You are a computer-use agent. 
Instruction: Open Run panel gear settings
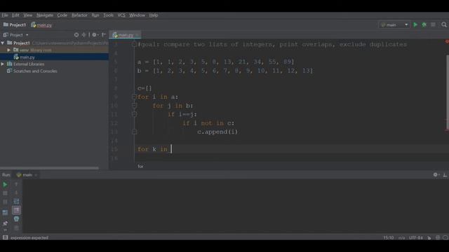436,175
